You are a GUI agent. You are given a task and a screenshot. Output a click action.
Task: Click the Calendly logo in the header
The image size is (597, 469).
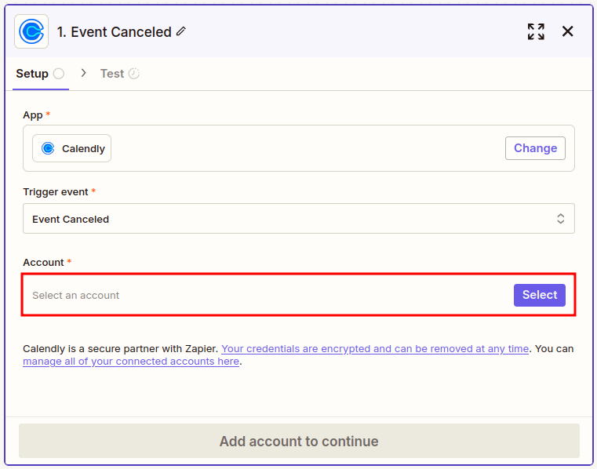click(x=31, y=31)
